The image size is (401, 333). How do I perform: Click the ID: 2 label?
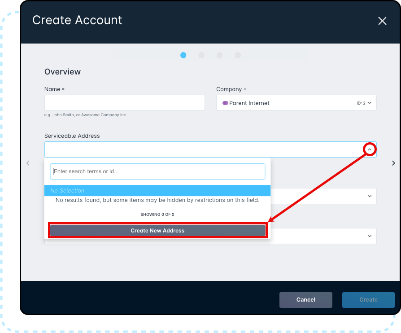(361, 103)
